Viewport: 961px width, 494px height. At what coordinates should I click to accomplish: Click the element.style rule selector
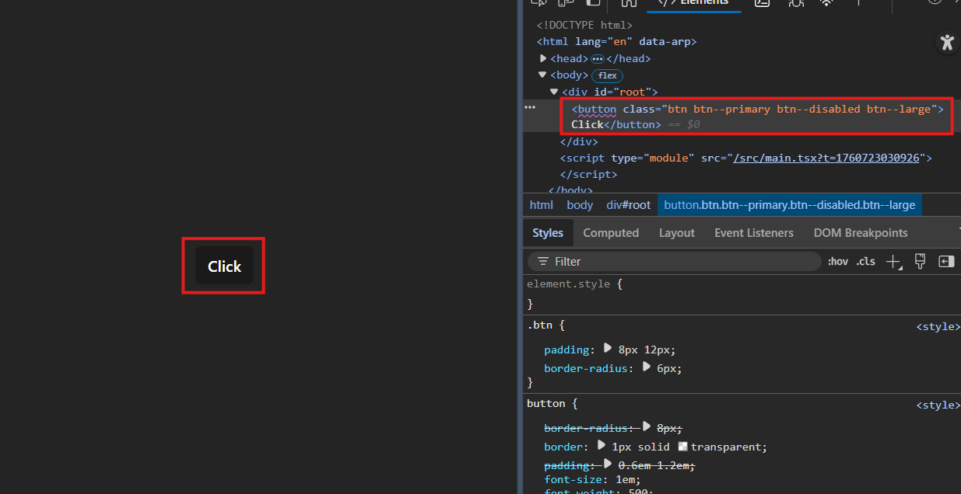(x=568, y=284)
